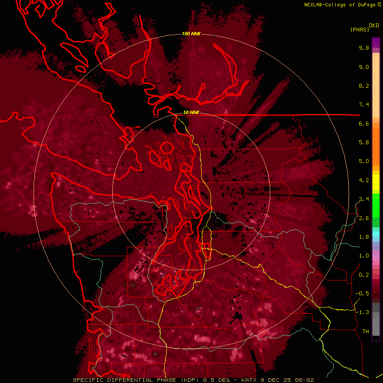The width and height of the screenshot is (383, 383).
Task: Click the 00:02 timestamp
Action: click(x=304, y=380)
